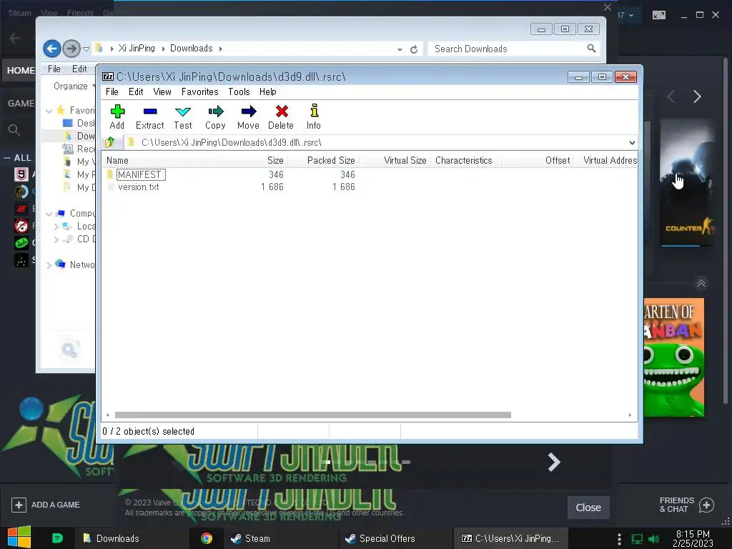This screenshot has height=549, width=732.
Task: Expand the CD Drive node in Explorer
Action: click(x=56, y=239)
